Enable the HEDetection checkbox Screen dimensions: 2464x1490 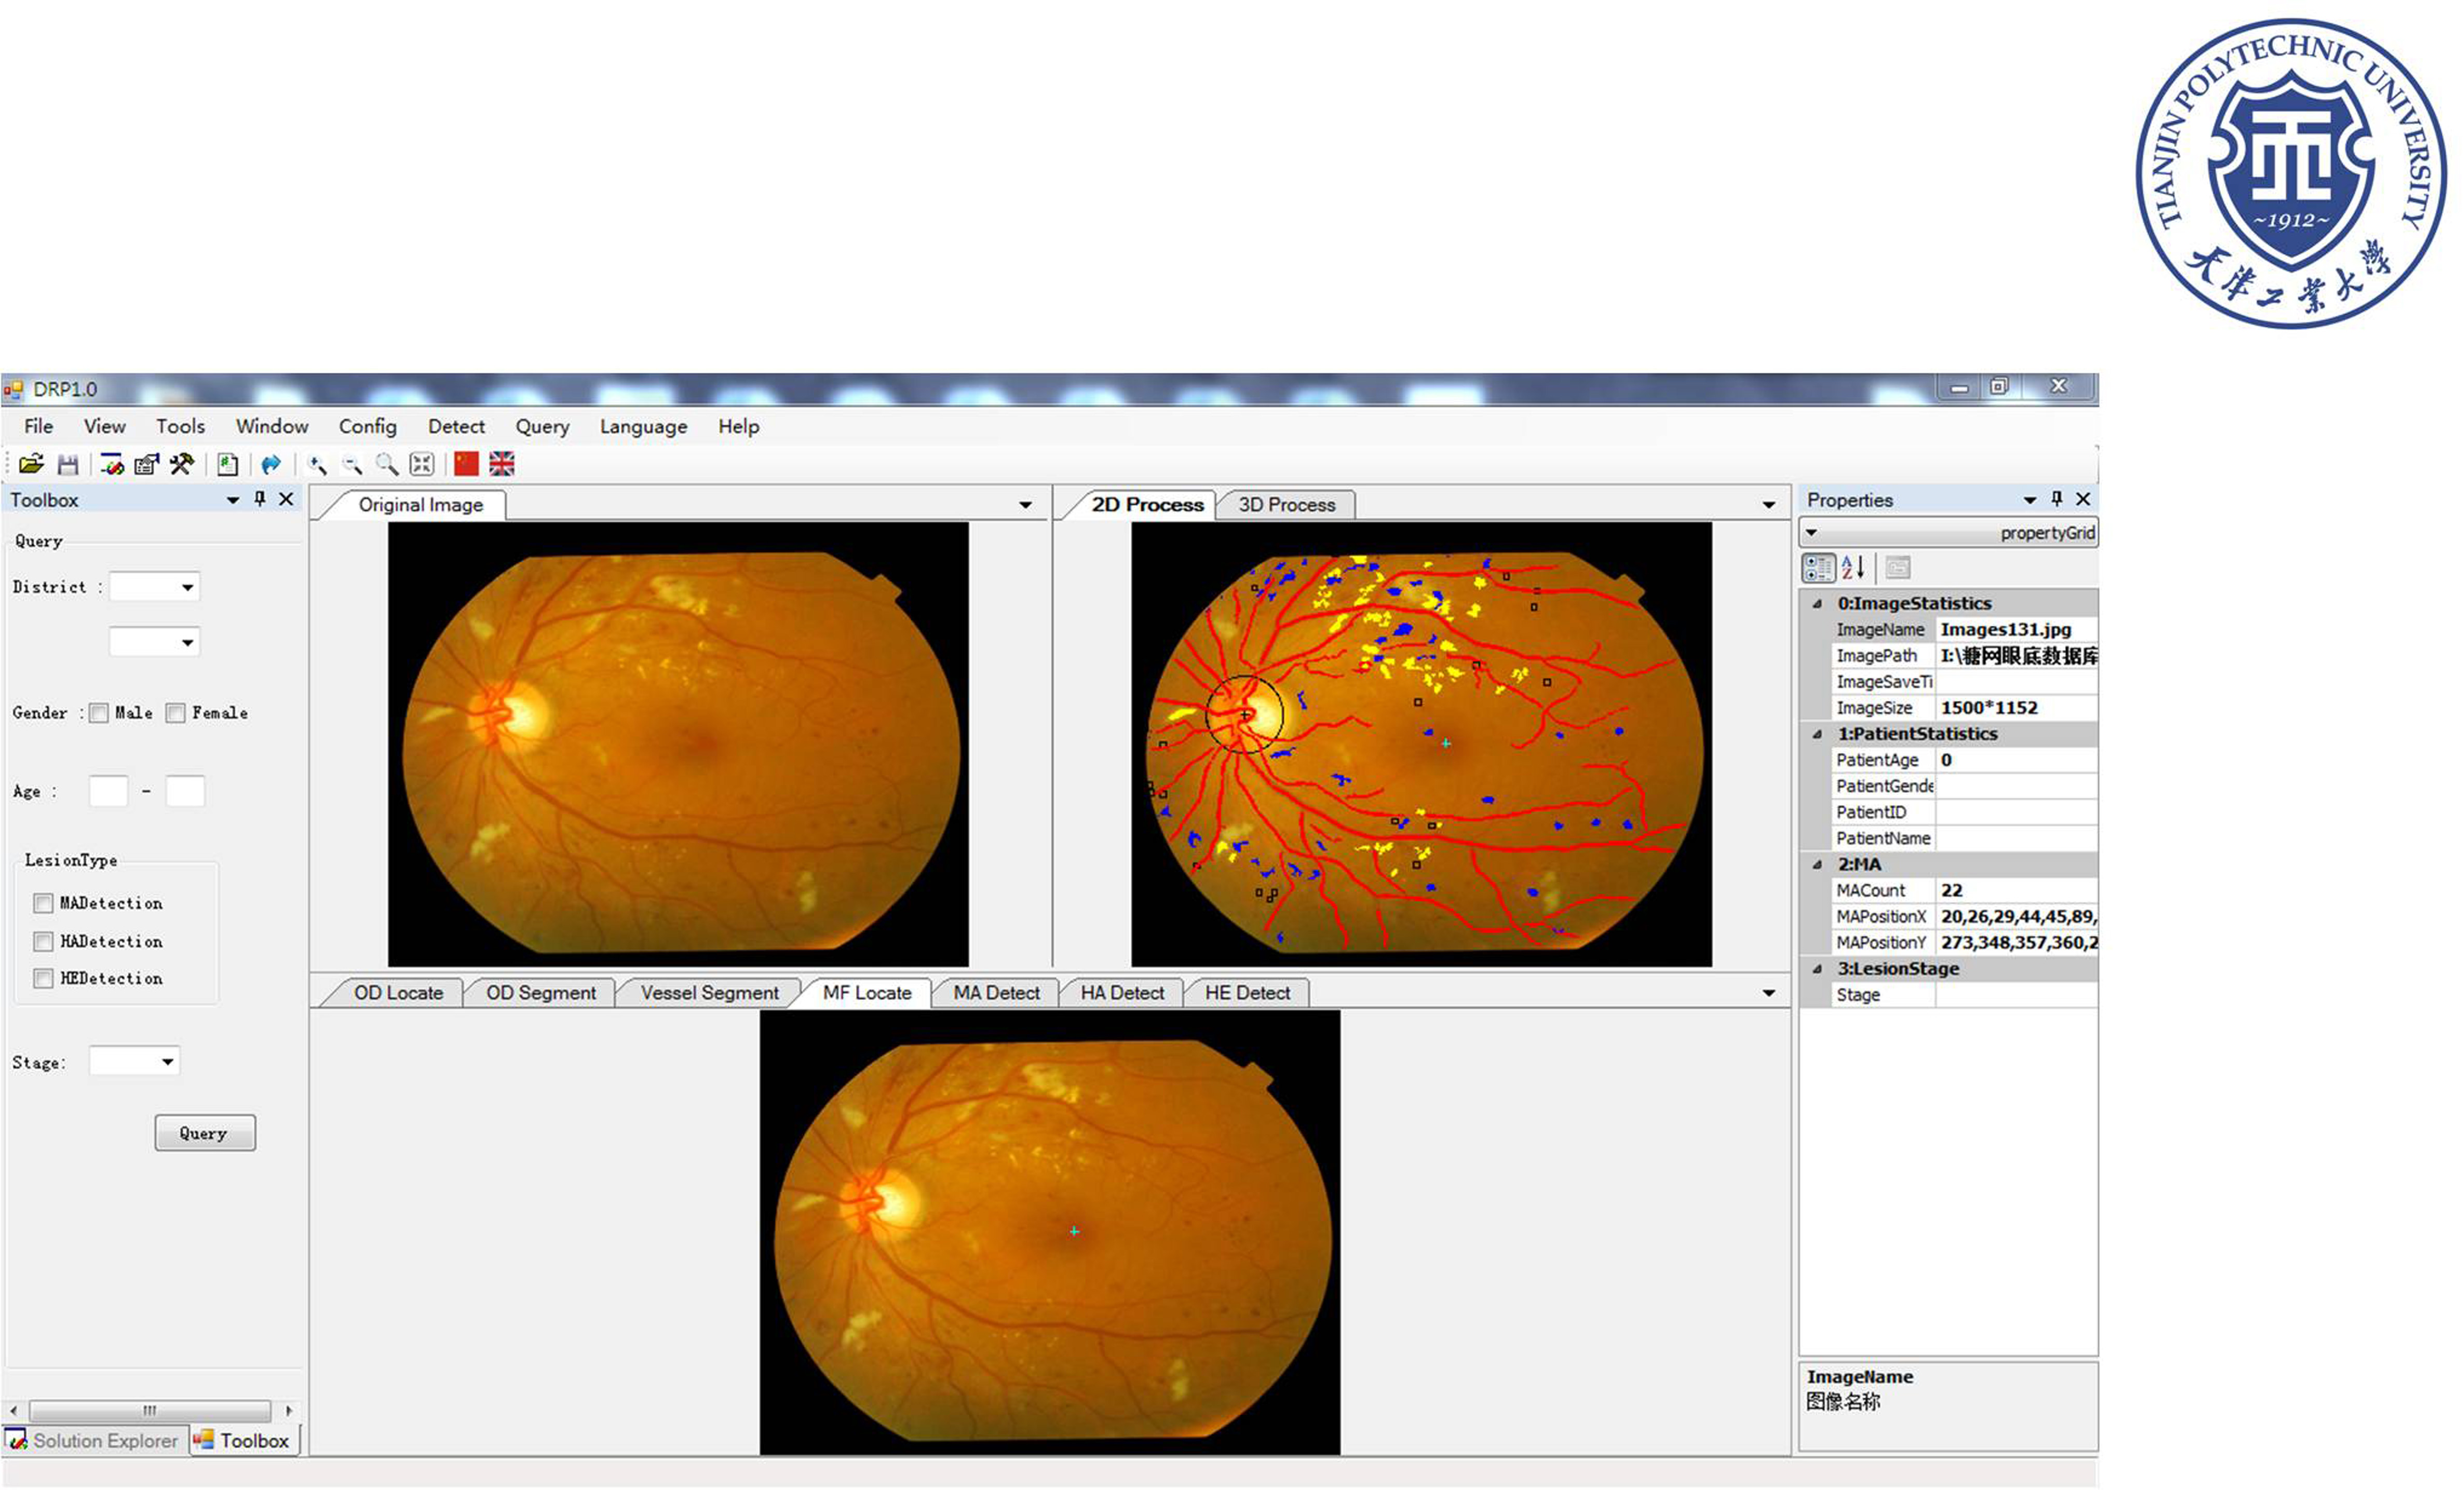[x=43, y=979]
